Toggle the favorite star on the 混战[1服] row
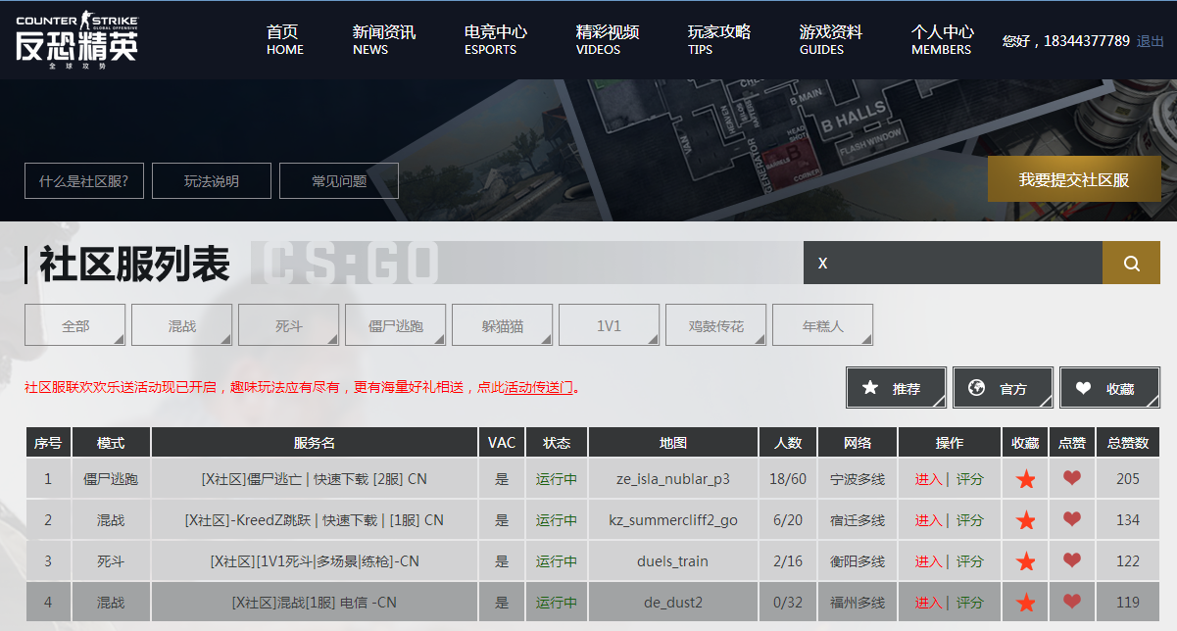1177x631 pixels. coord(1025,603)
